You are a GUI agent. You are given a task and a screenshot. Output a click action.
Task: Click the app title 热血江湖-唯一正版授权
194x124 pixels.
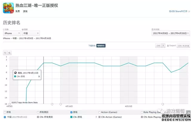click(x=37, y=6)
